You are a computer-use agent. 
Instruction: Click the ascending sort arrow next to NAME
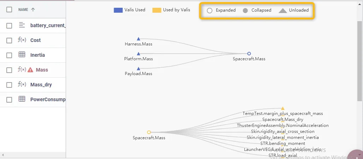tap(33, 10)
